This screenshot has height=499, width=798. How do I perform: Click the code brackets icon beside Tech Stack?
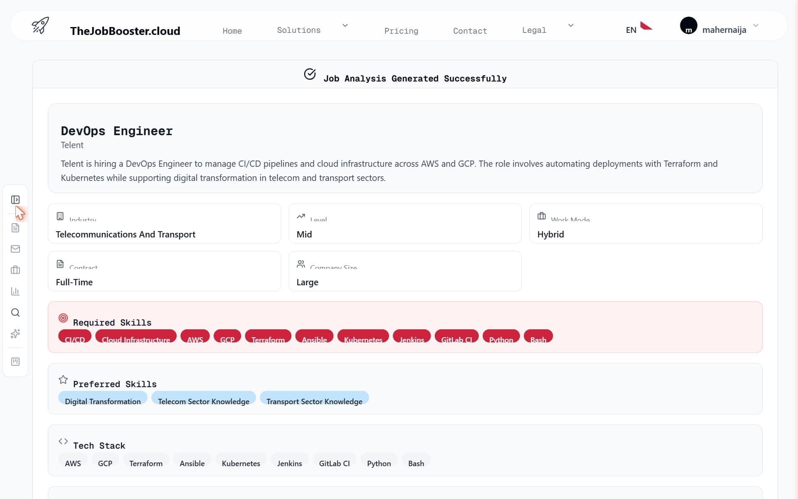click(63, 441)
